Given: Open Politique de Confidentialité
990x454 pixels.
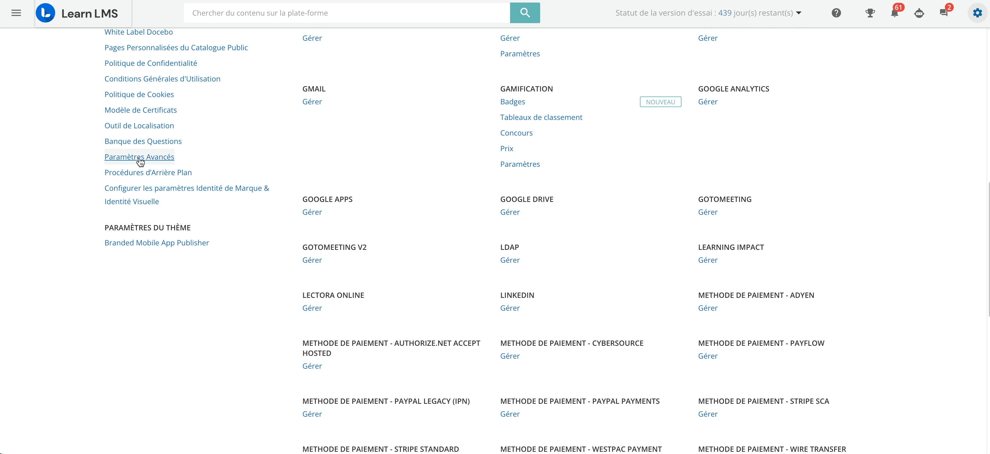Looking at the screenshot, I should (x=151, y=63).
